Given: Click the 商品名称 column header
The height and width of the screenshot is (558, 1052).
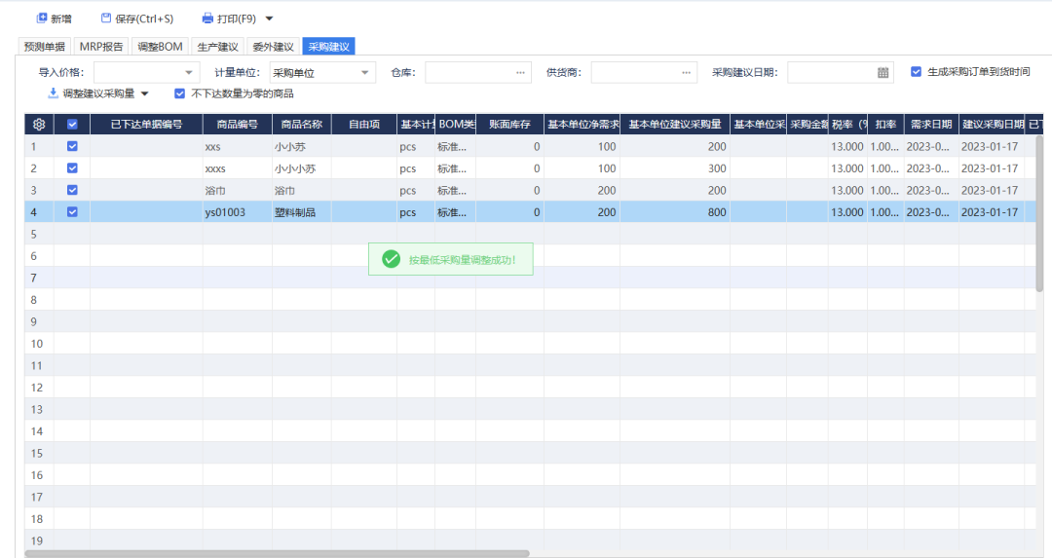Looking at the screenshot, I should [301, 125].
